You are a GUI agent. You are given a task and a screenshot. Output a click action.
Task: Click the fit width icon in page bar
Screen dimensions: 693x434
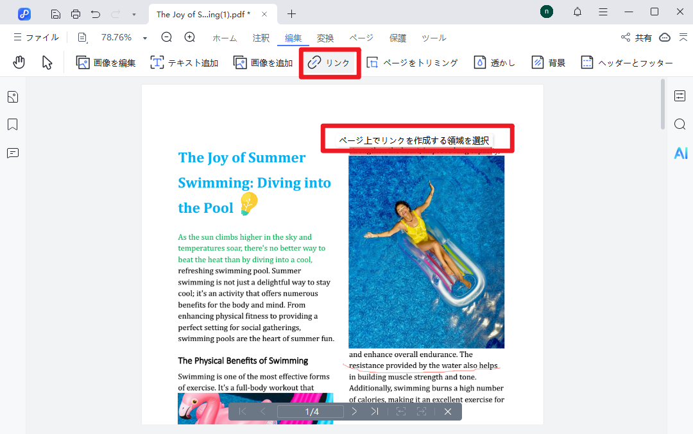(401, 412)
